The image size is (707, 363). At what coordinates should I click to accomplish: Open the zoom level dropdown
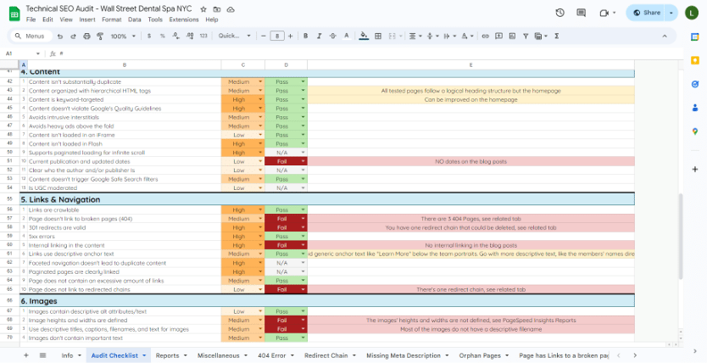(122, 36)
